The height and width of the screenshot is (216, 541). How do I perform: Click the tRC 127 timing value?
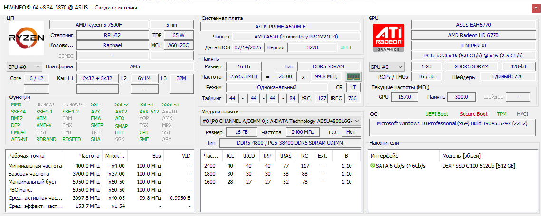pyautogui.click(x=322, y=98)
